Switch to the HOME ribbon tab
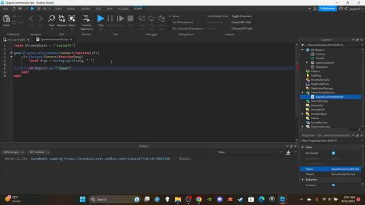 coord(58,9)
